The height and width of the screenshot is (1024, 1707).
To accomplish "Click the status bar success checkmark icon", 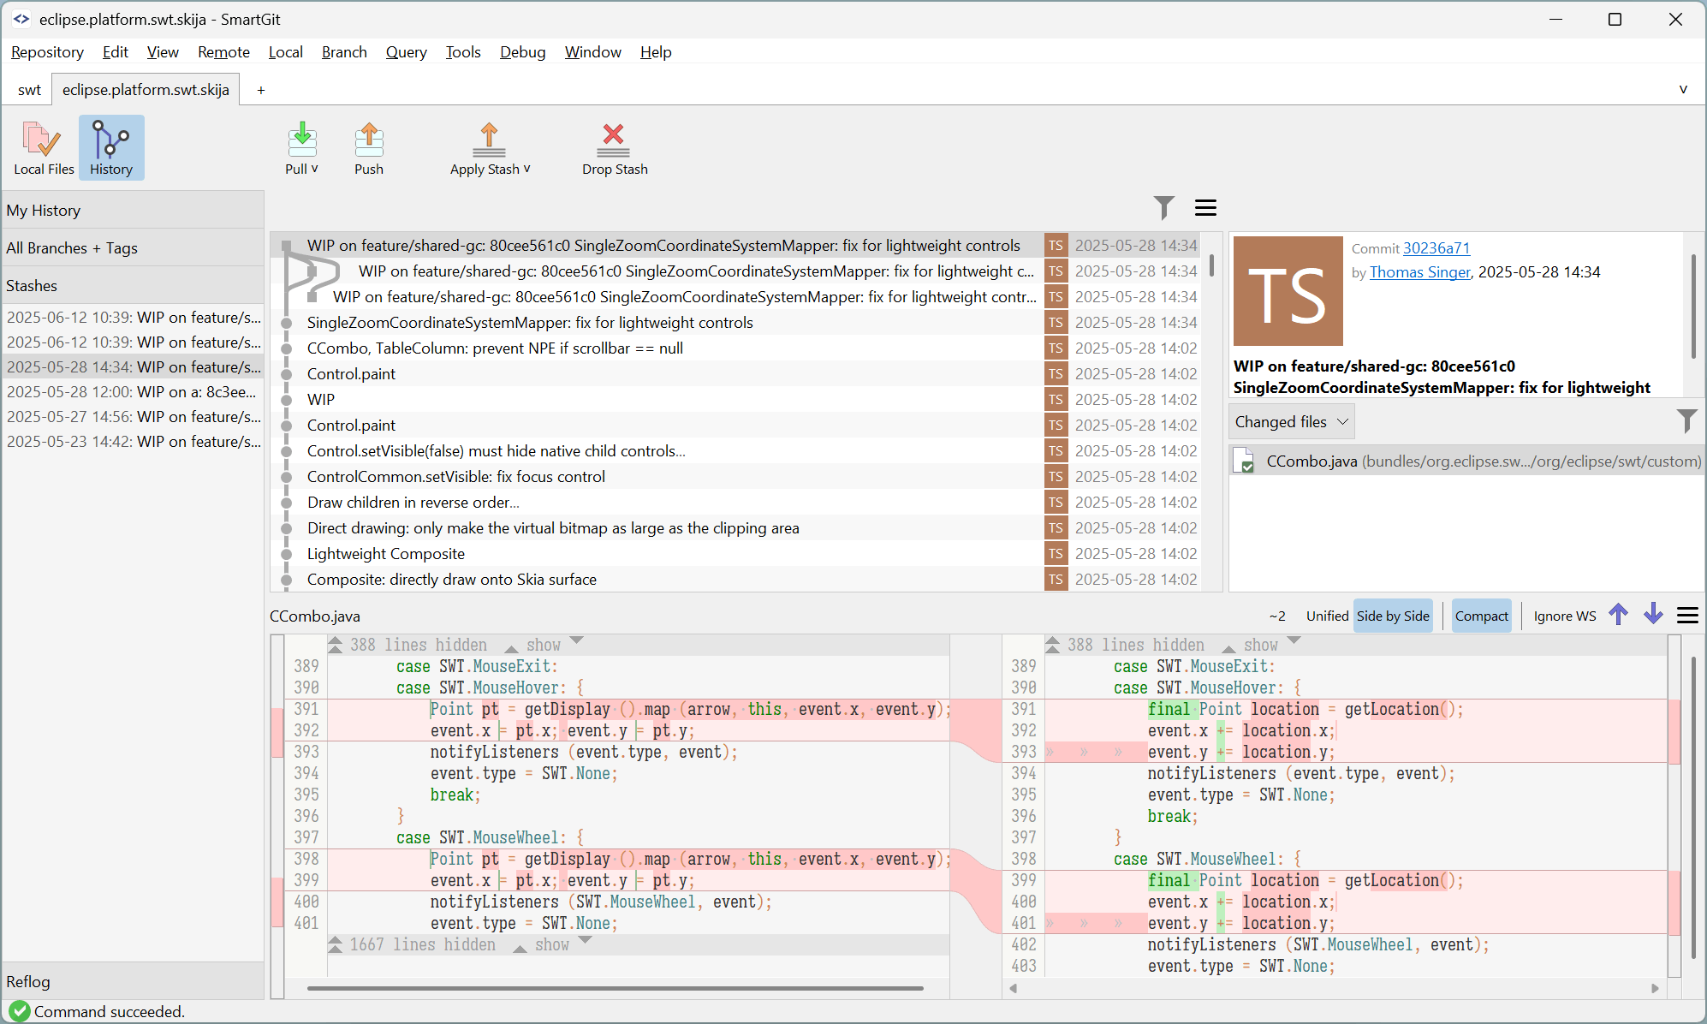I will (x=19, y=1011).
